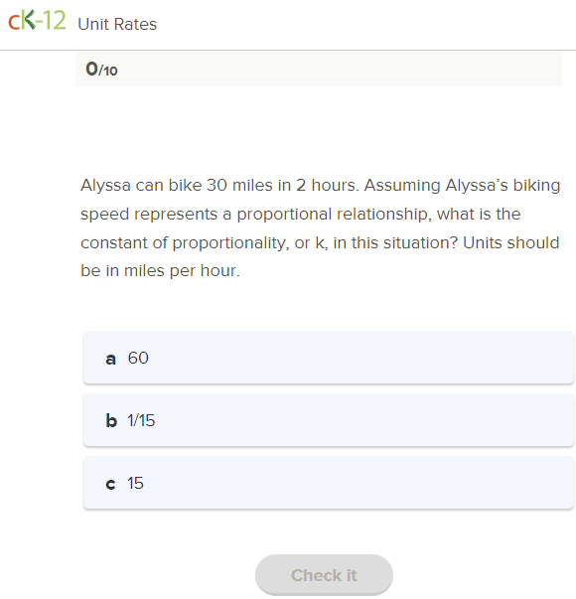Click the green 12 in the logo
This screenshot has height=599, width=576.
[x=55, y=20]
